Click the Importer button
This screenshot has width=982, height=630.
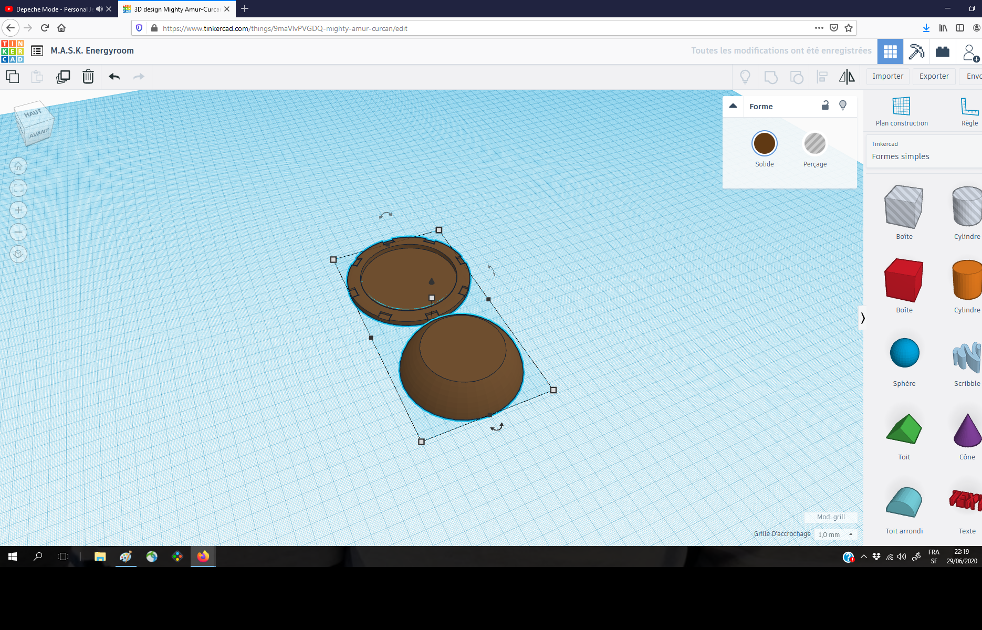(x=888, y=77)
